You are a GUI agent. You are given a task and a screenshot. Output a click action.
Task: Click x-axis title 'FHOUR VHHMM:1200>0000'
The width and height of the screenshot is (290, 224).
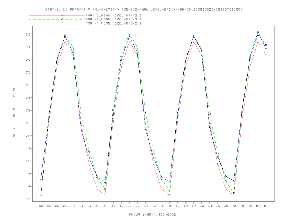[x=152, y=214]
